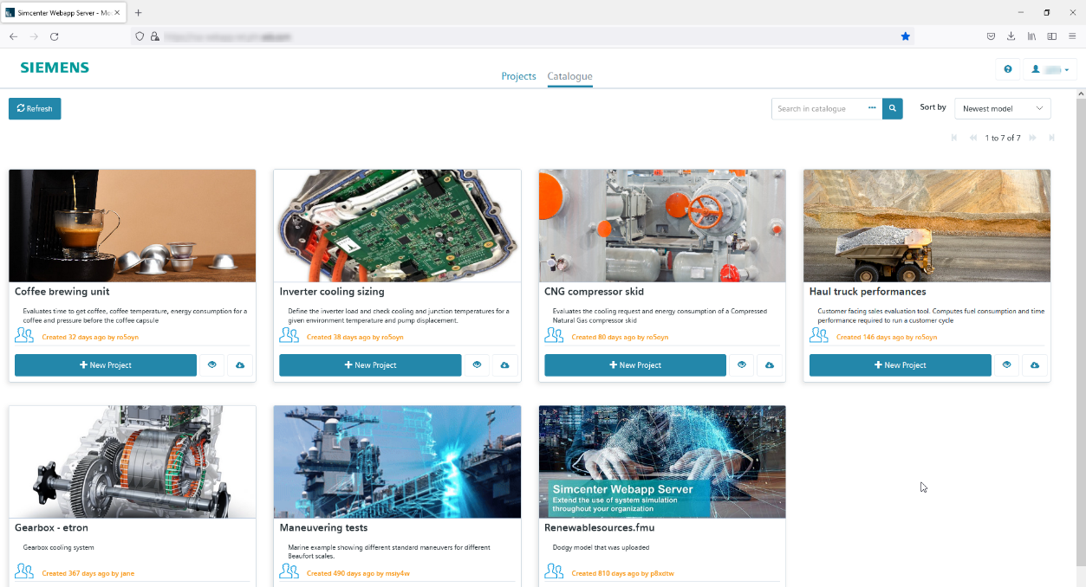Image resolution: width=1086 pixels, height=587 pixels.
Task: Open the browser library icon
Action: [x=1031, y=36]
